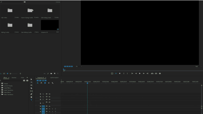The width and height of the screenshot is (203, 114).
Task: Open the Full playback resolution dropdown
Action: click(198, 66)
